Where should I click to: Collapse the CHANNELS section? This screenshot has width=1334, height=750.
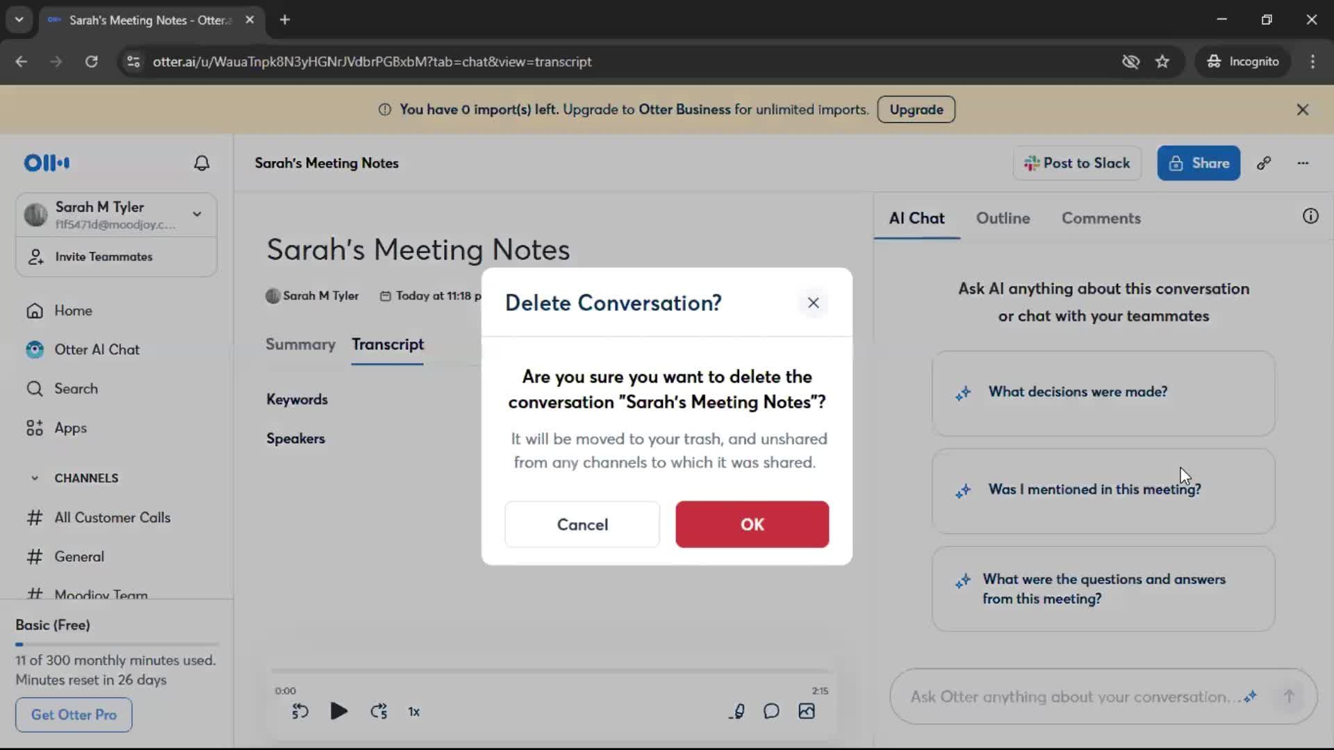[x=35, y=478]
